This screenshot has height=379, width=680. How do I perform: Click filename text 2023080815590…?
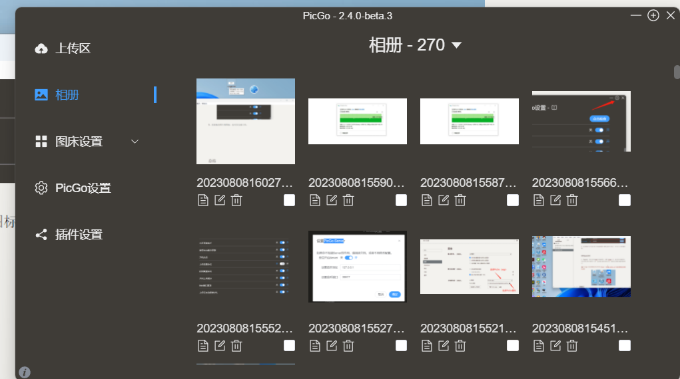356,183
